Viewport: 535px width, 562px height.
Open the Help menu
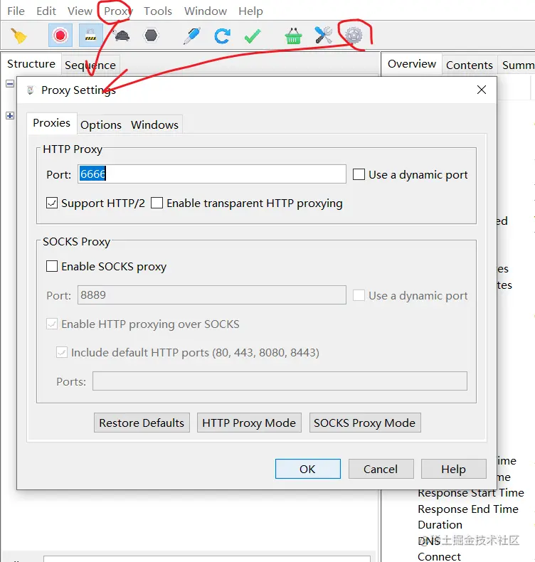(x=251, y=11)
